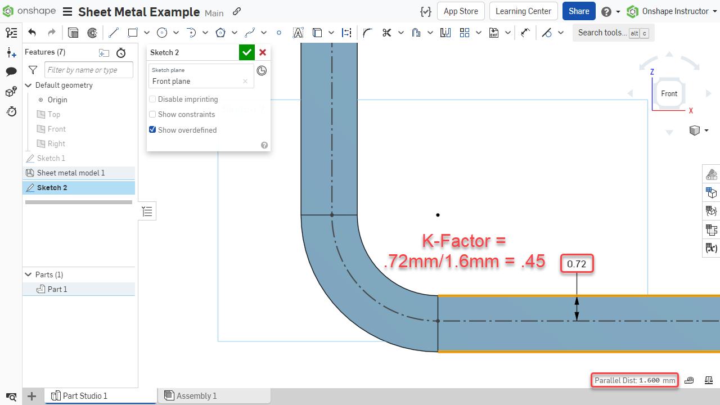Open the Insert DXF/DWG tool
Image resolution: width=720 pixels, height=405 pixels.
pos(493,33)
